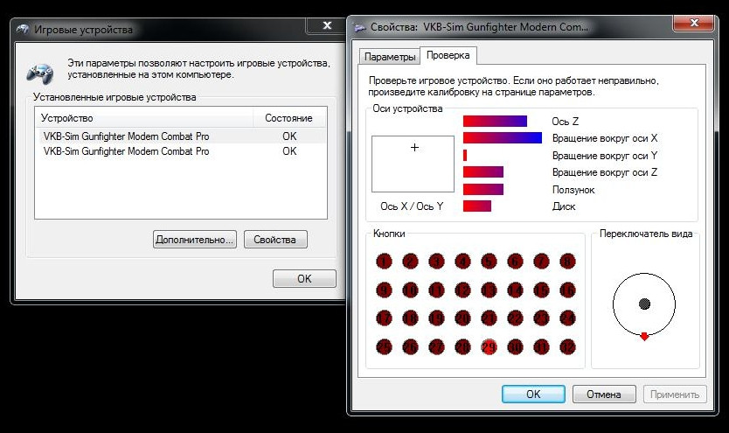Click button indicator 6 in Кнопки
Image resolution: width=729 pixels, height=433 pixels.
point(515,262)
